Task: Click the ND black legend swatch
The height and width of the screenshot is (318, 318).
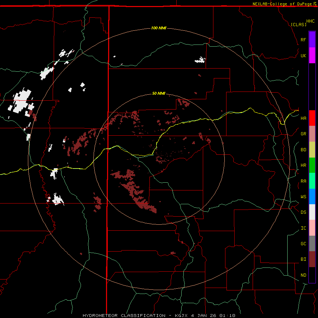Action: click(312, 275)
